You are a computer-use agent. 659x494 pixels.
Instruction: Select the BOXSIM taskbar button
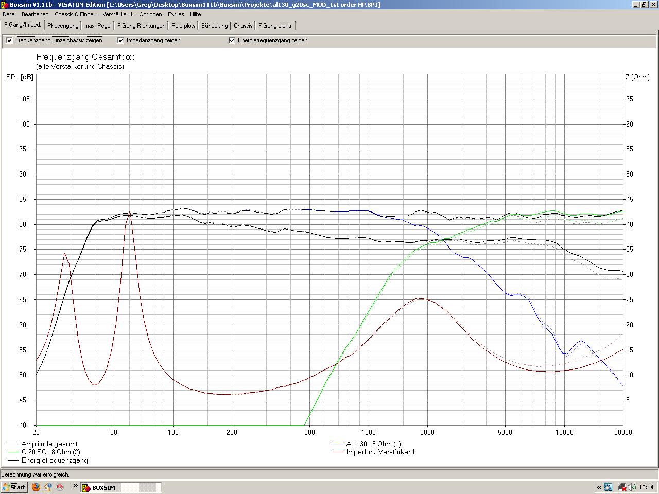(x=121, y=487)
